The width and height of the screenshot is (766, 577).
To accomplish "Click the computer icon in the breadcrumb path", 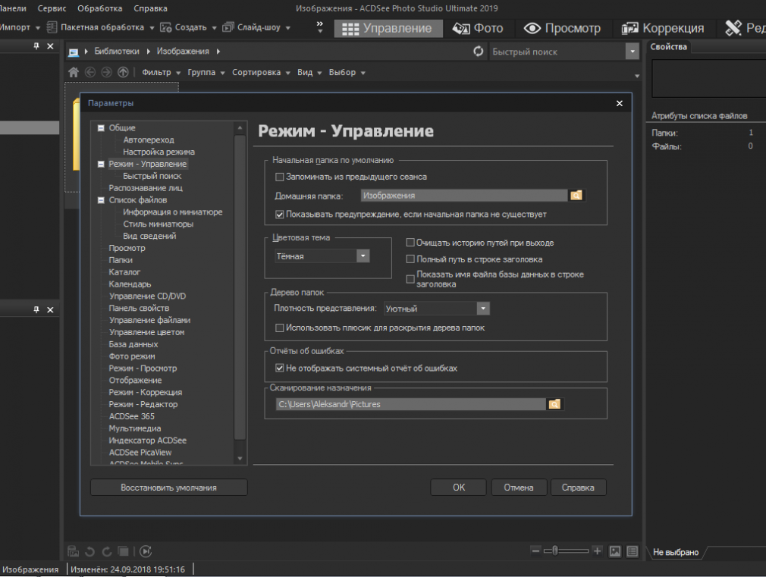I will [x=74, y=52].
